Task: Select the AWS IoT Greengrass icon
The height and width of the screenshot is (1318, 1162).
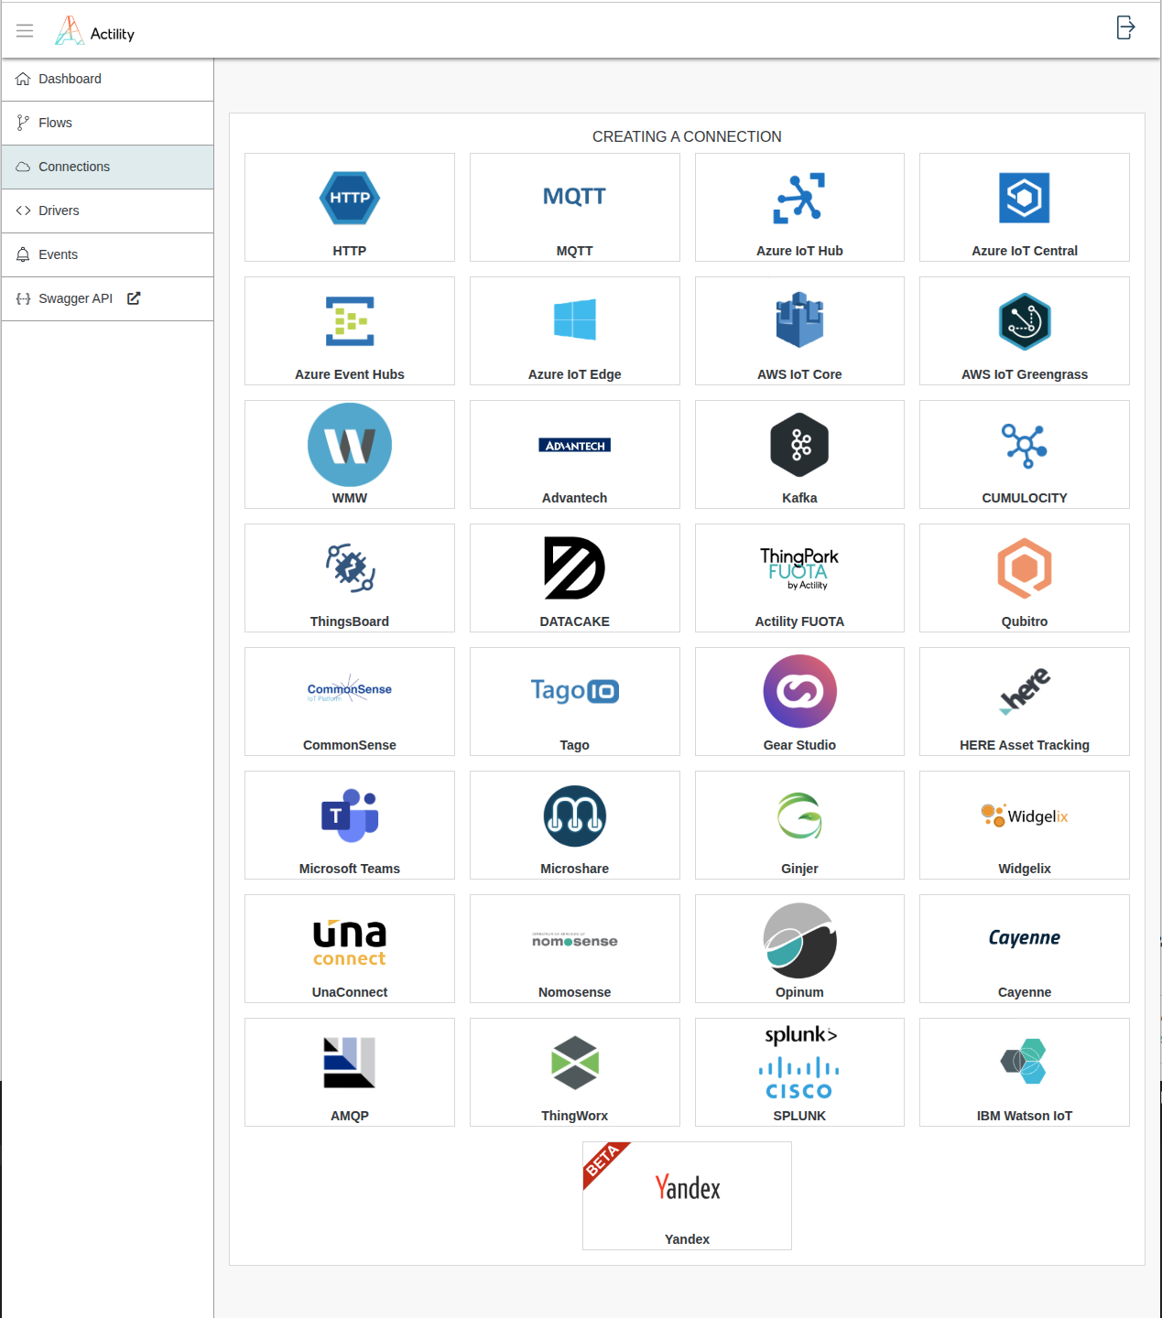Action: point(1025,321)
